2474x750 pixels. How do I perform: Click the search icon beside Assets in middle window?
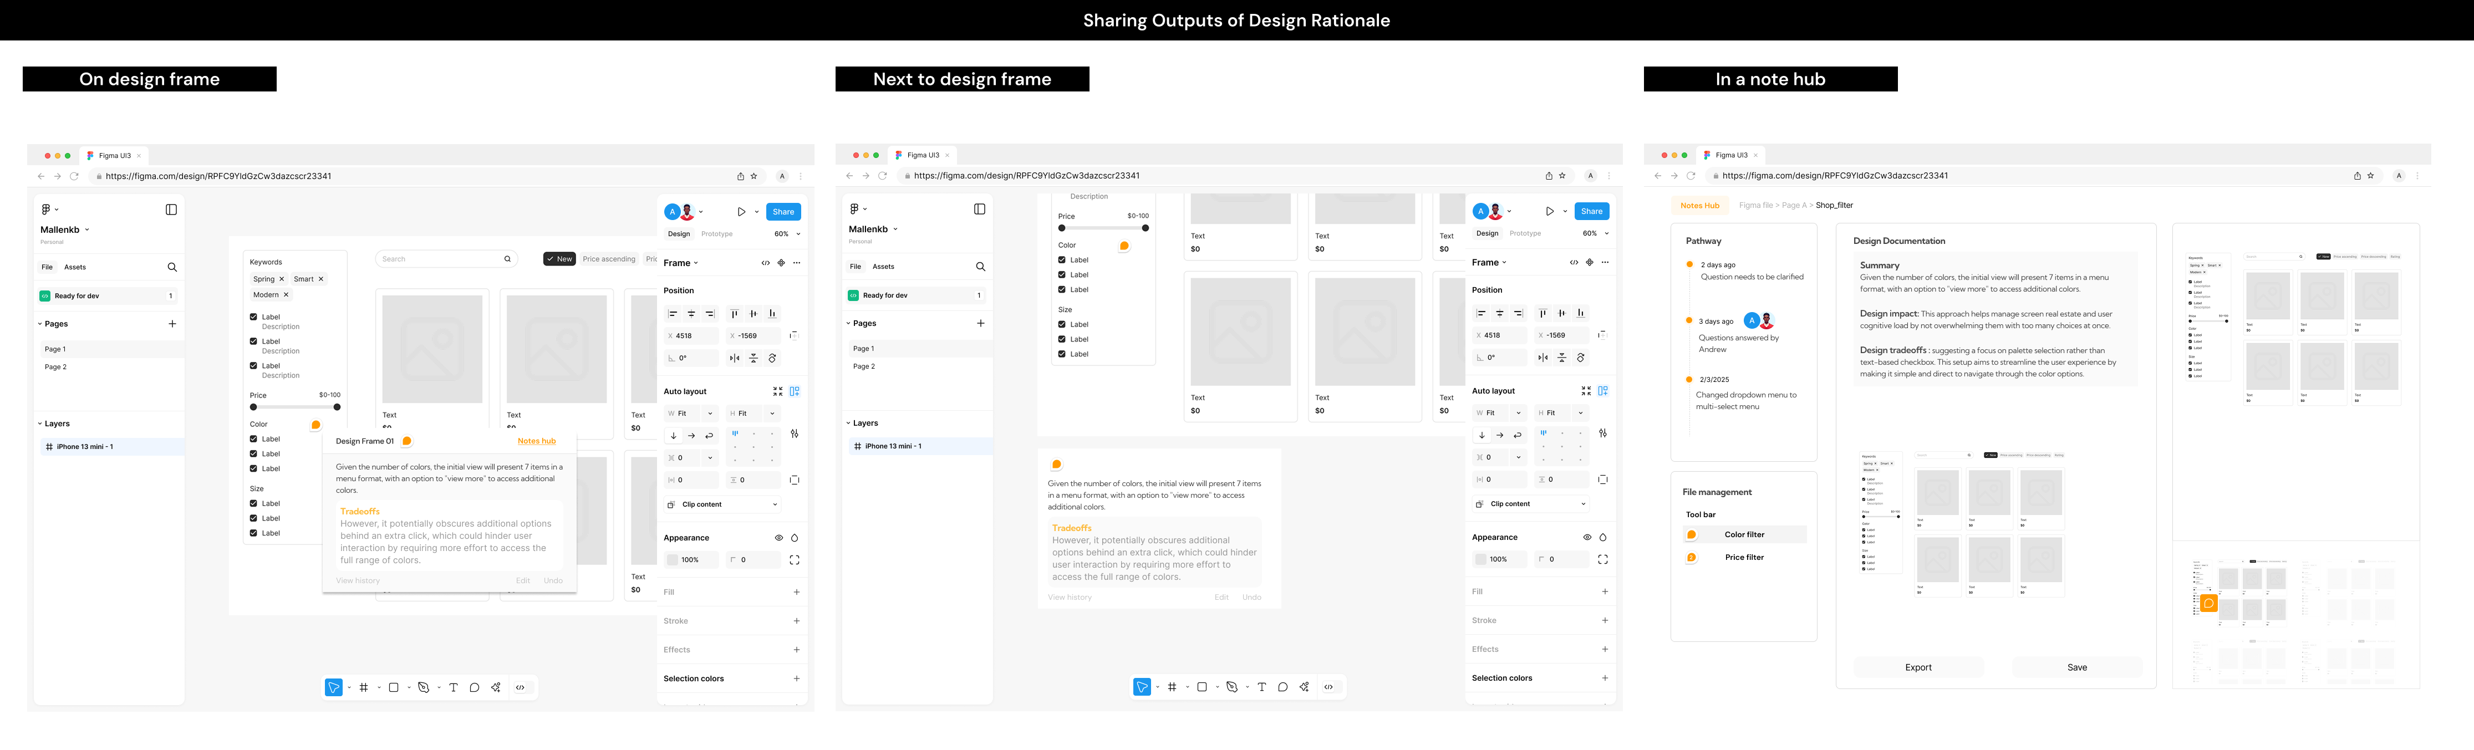click(x=981, y=267)
